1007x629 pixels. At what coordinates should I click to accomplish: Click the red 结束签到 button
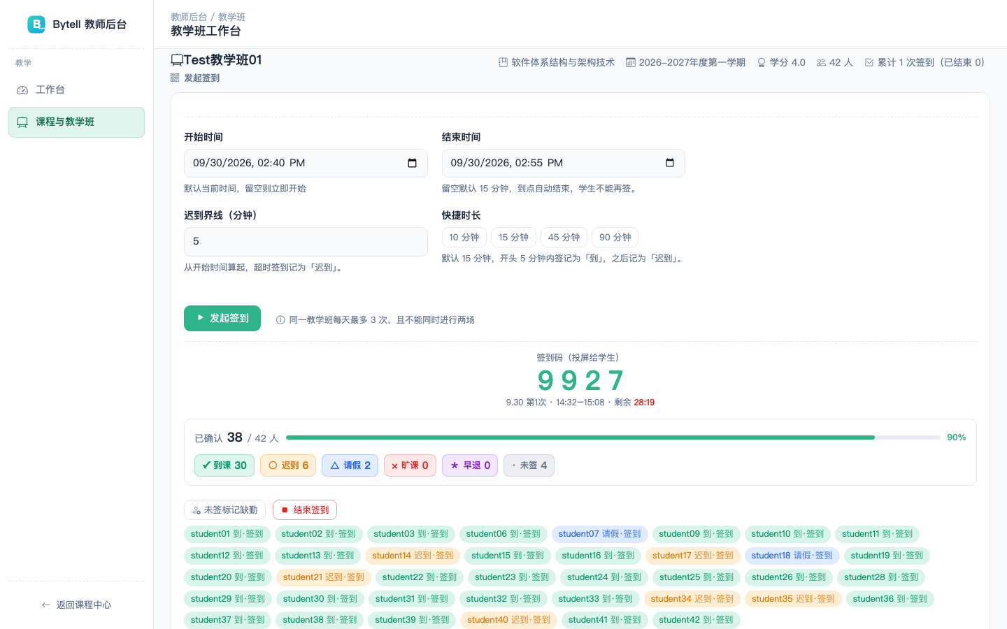(305, 510)
